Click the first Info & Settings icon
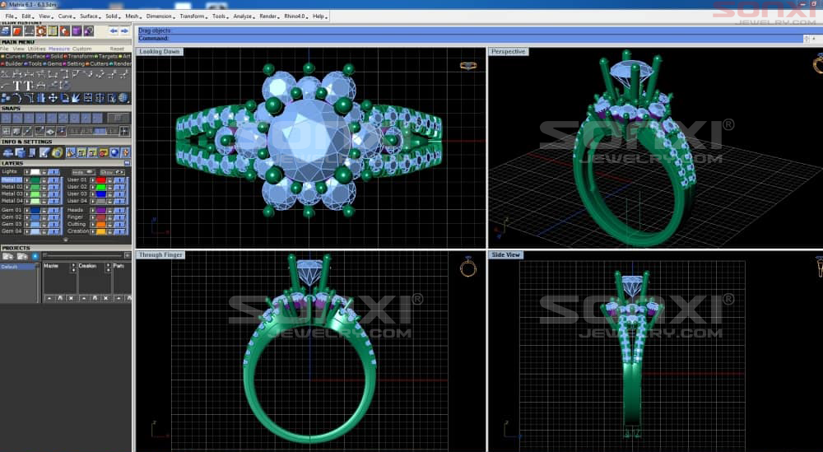The height and width of the screenshot is (452, 823). [7, 152]
